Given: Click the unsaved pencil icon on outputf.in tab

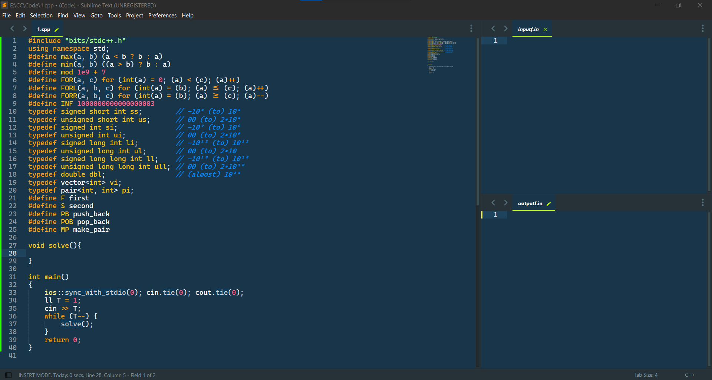Looking at the screenshot, I should click(548, 204).
